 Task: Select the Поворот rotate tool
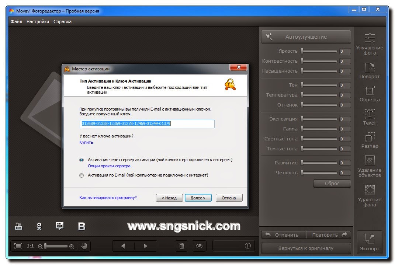[370, 70]
